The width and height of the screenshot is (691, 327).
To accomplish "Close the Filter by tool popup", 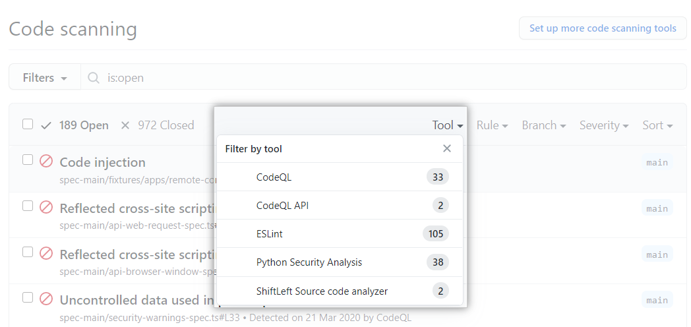I will coord(447,149).
